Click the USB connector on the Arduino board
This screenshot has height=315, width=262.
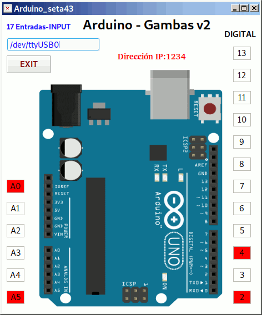(170, 95)
